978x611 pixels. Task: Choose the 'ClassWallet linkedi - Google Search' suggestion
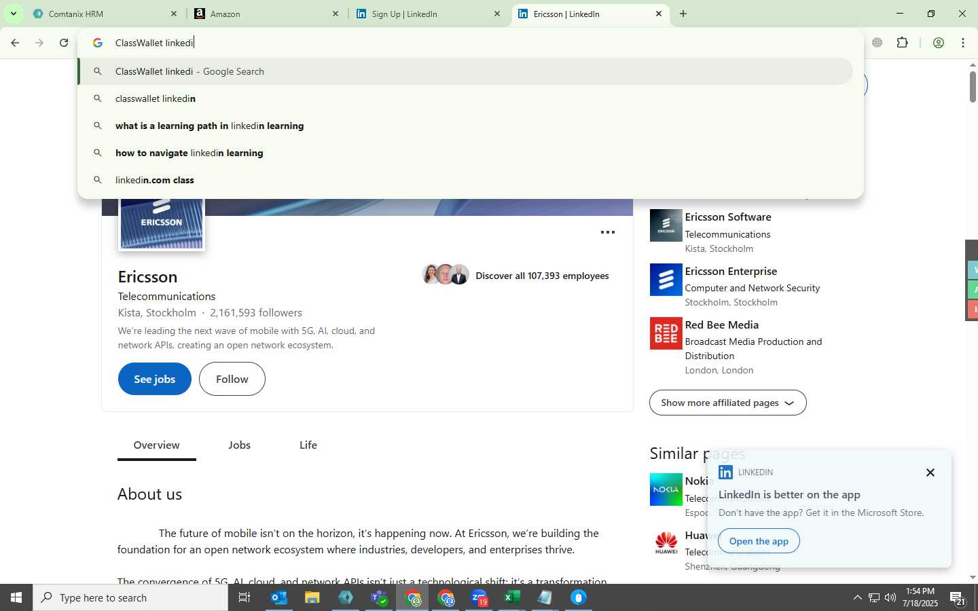pos(465,71)
